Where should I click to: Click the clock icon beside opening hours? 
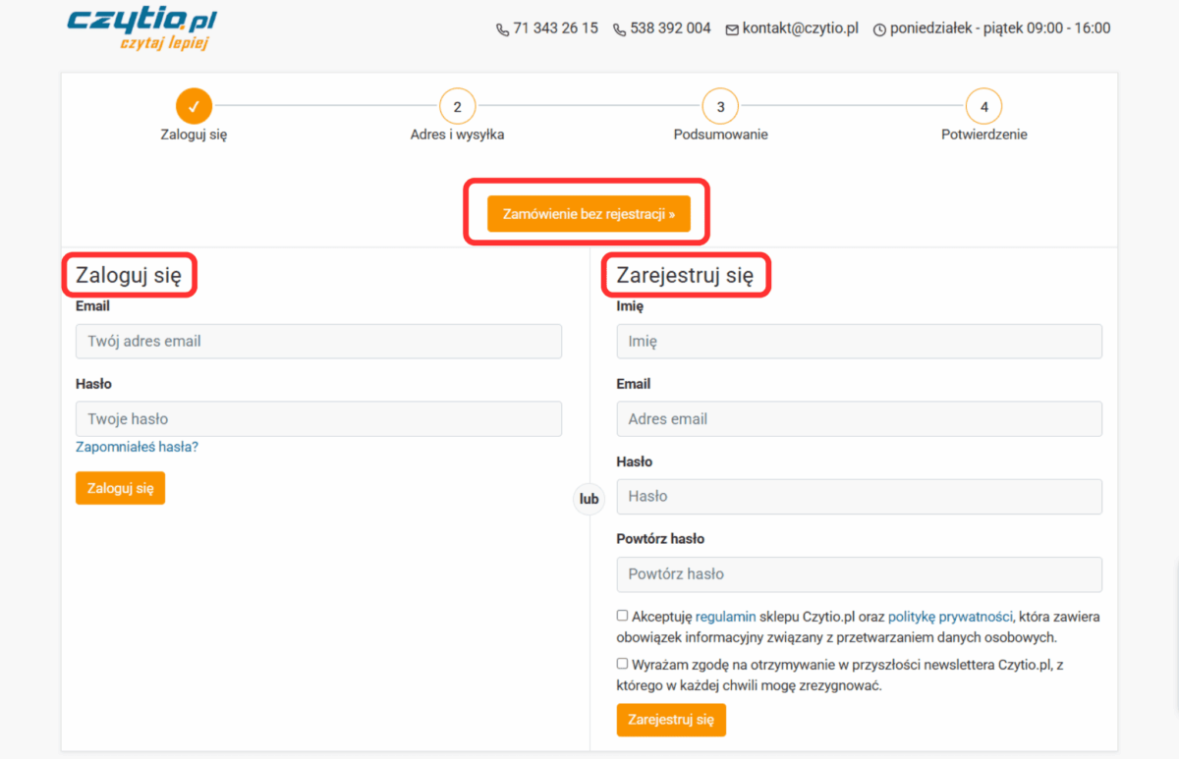pos(879,29)
